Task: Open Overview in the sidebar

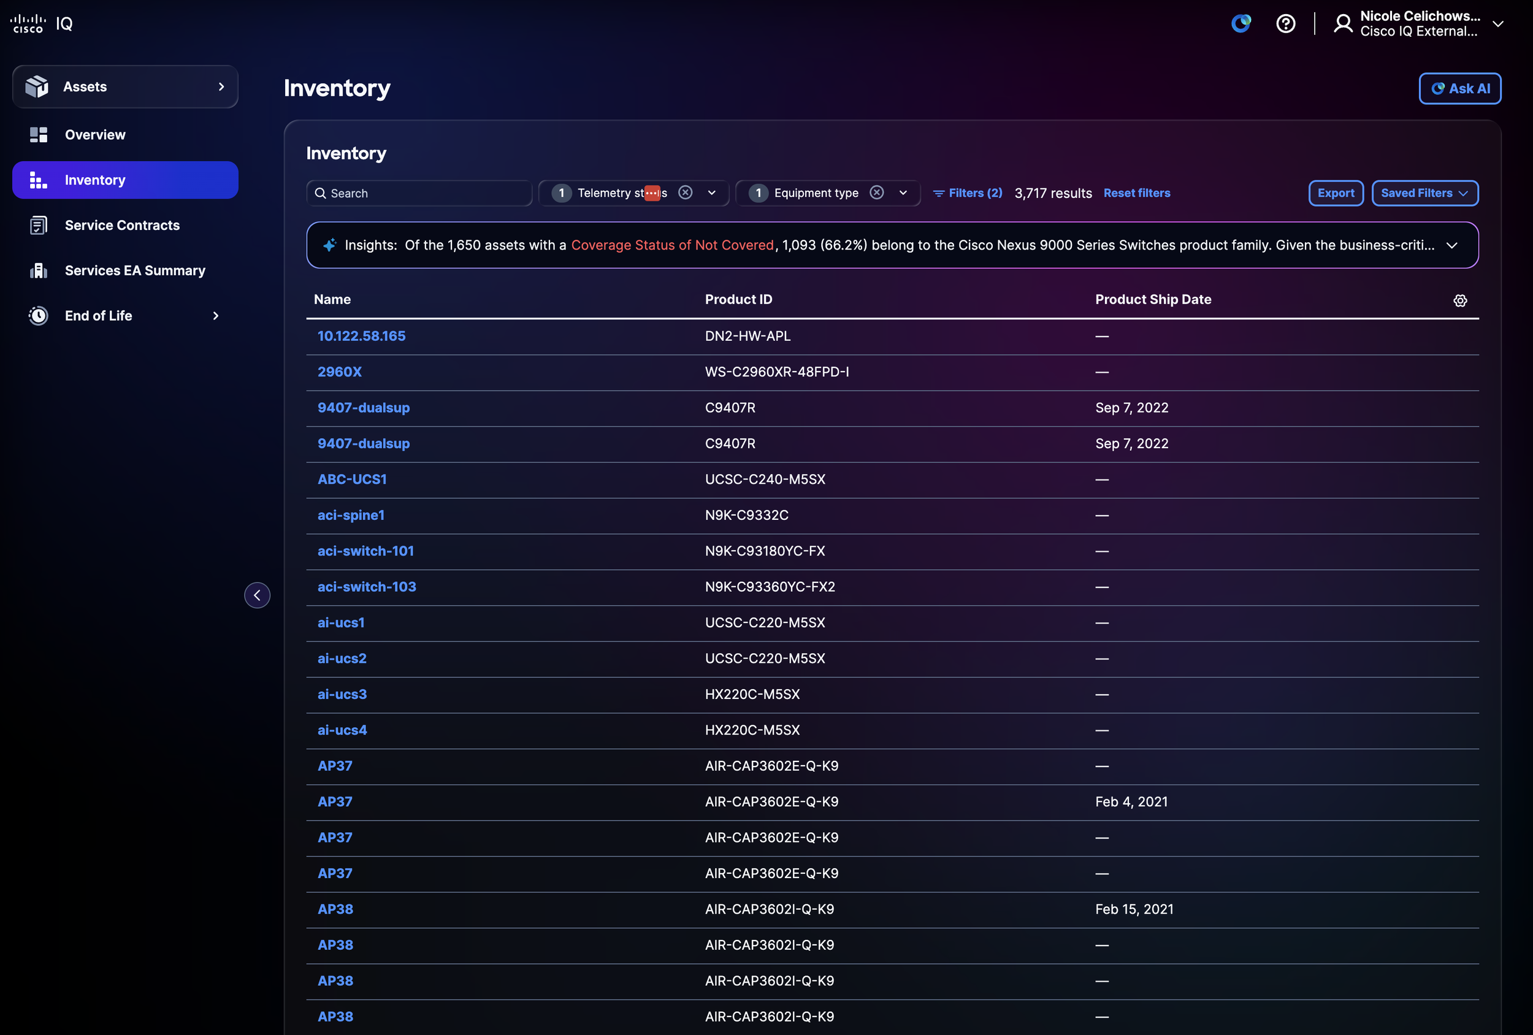Action: [x=125, y=134]
